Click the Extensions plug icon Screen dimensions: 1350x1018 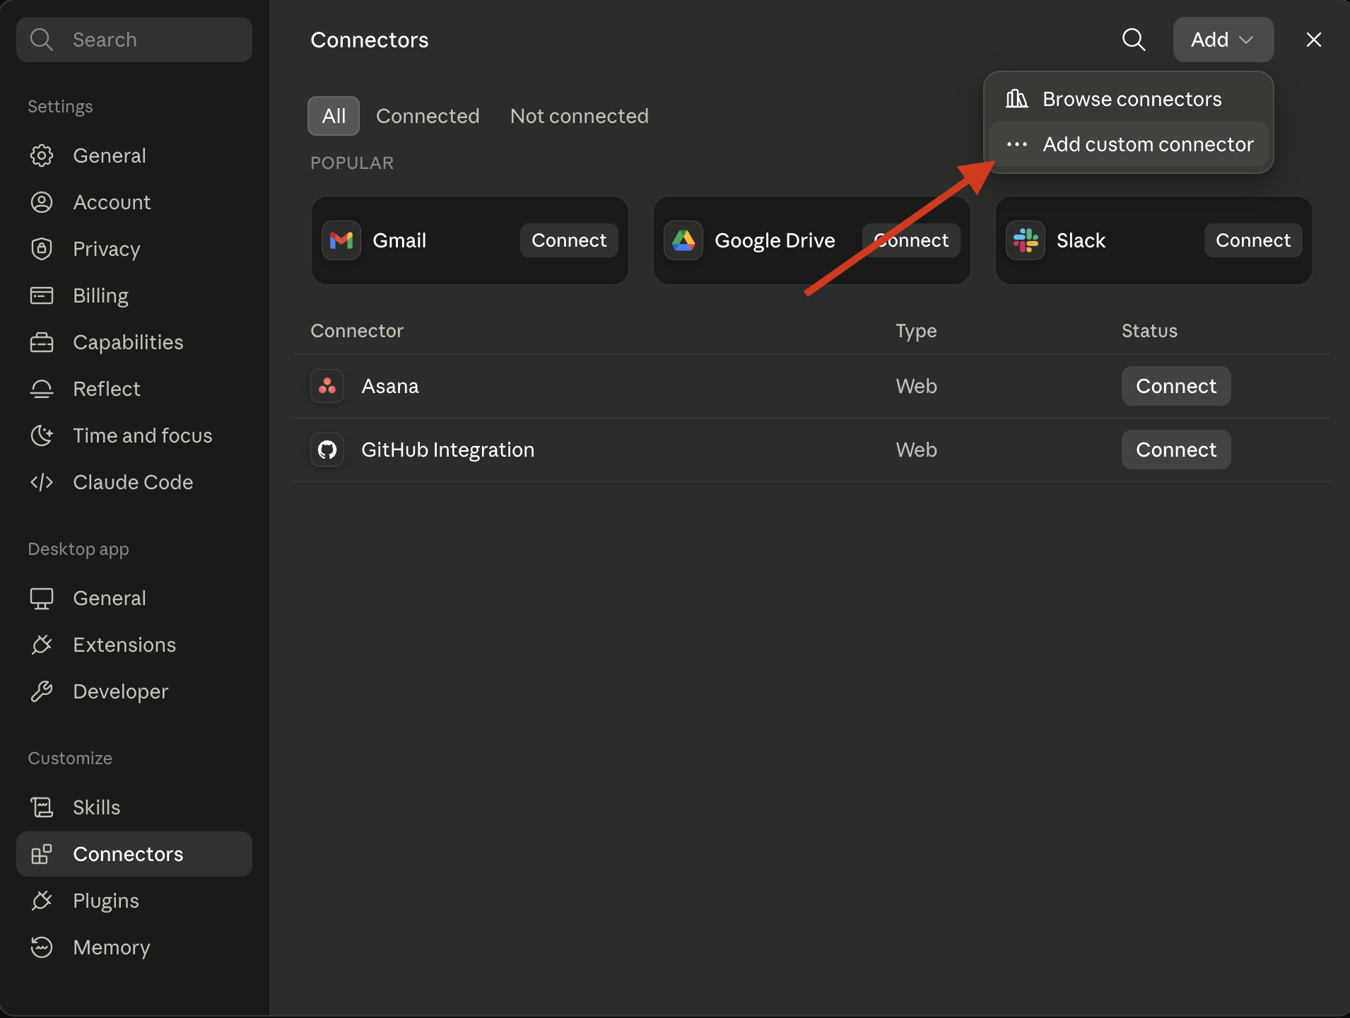coord(42,645)
